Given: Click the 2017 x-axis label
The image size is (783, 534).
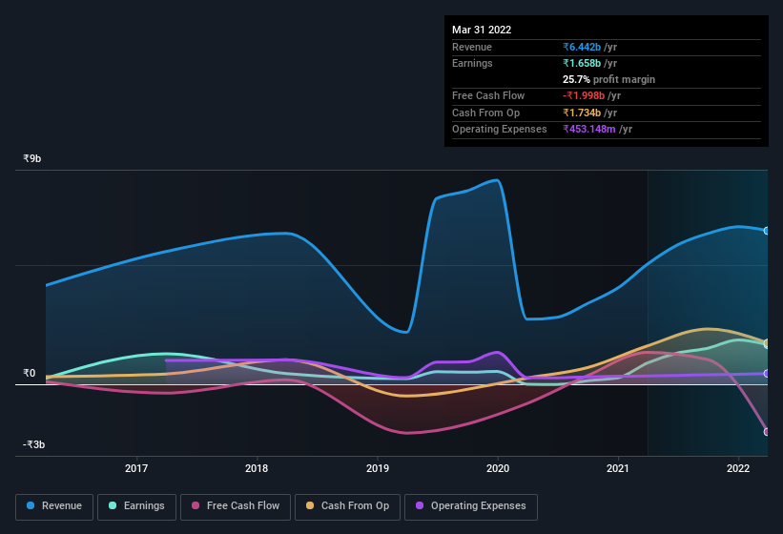Looking at the screenshot, I should point(136,468).
